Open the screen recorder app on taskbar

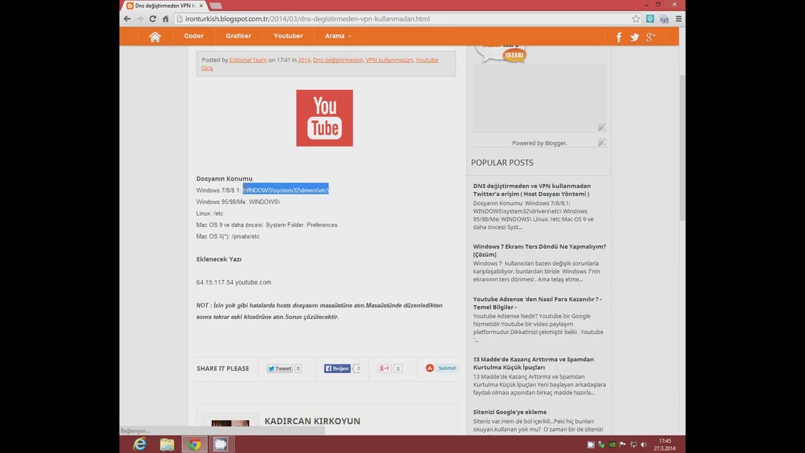[x=220, y=444]
